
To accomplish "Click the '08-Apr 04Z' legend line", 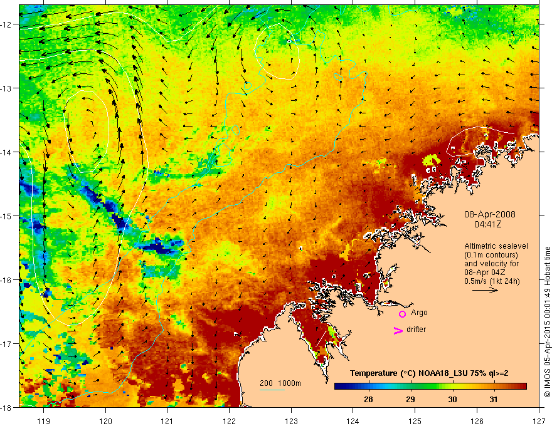I will [485, 273].
